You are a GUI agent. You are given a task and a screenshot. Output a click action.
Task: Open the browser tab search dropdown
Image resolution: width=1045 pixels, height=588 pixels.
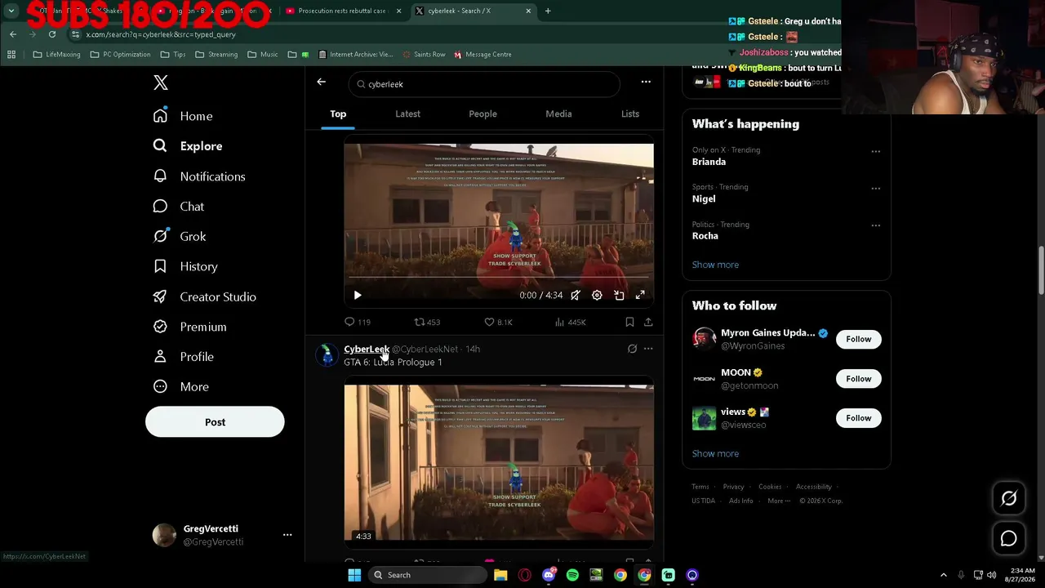11,11
